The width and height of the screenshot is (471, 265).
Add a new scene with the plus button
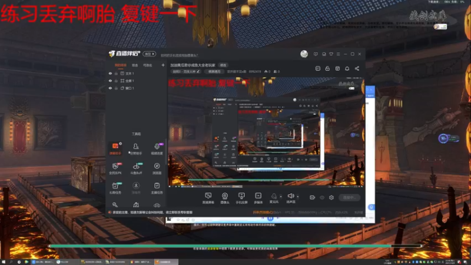(x=163, y=65)
